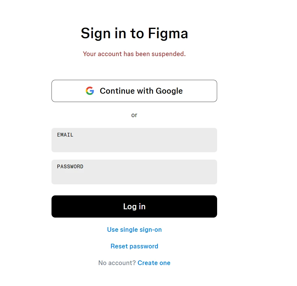The image size is (297, 286).
Task: Click the account suspended error message
Action: pos(134,54)
